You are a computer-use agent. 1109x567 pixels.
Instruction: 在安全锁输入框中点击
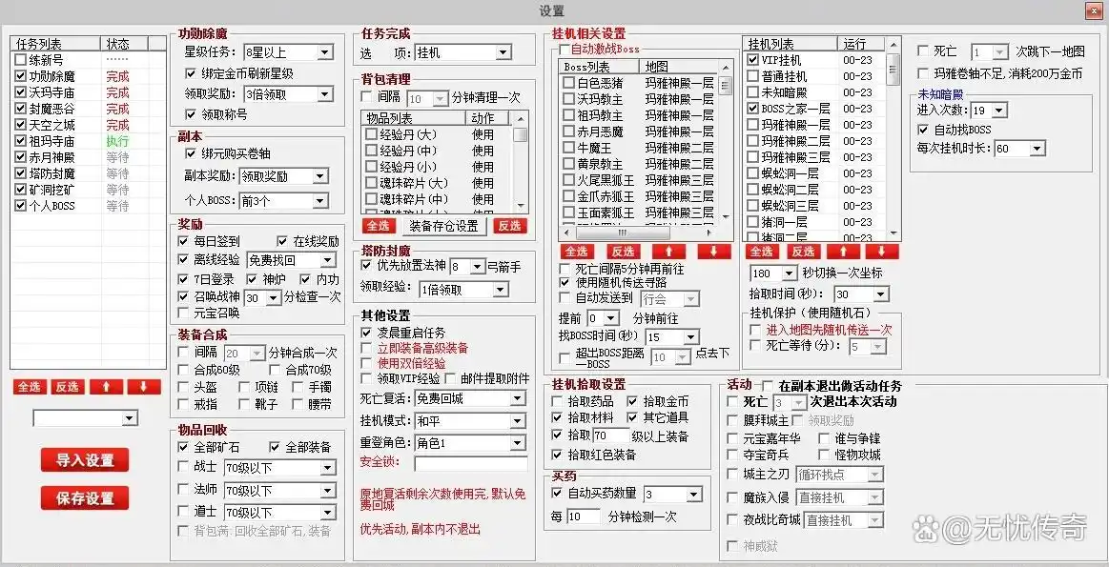click(x=472, y=463)
